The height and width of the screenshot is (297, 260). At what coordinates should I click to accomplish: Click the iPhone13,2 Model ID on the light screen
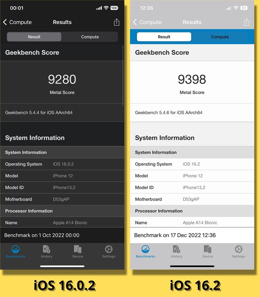click(x=194, y=187)
